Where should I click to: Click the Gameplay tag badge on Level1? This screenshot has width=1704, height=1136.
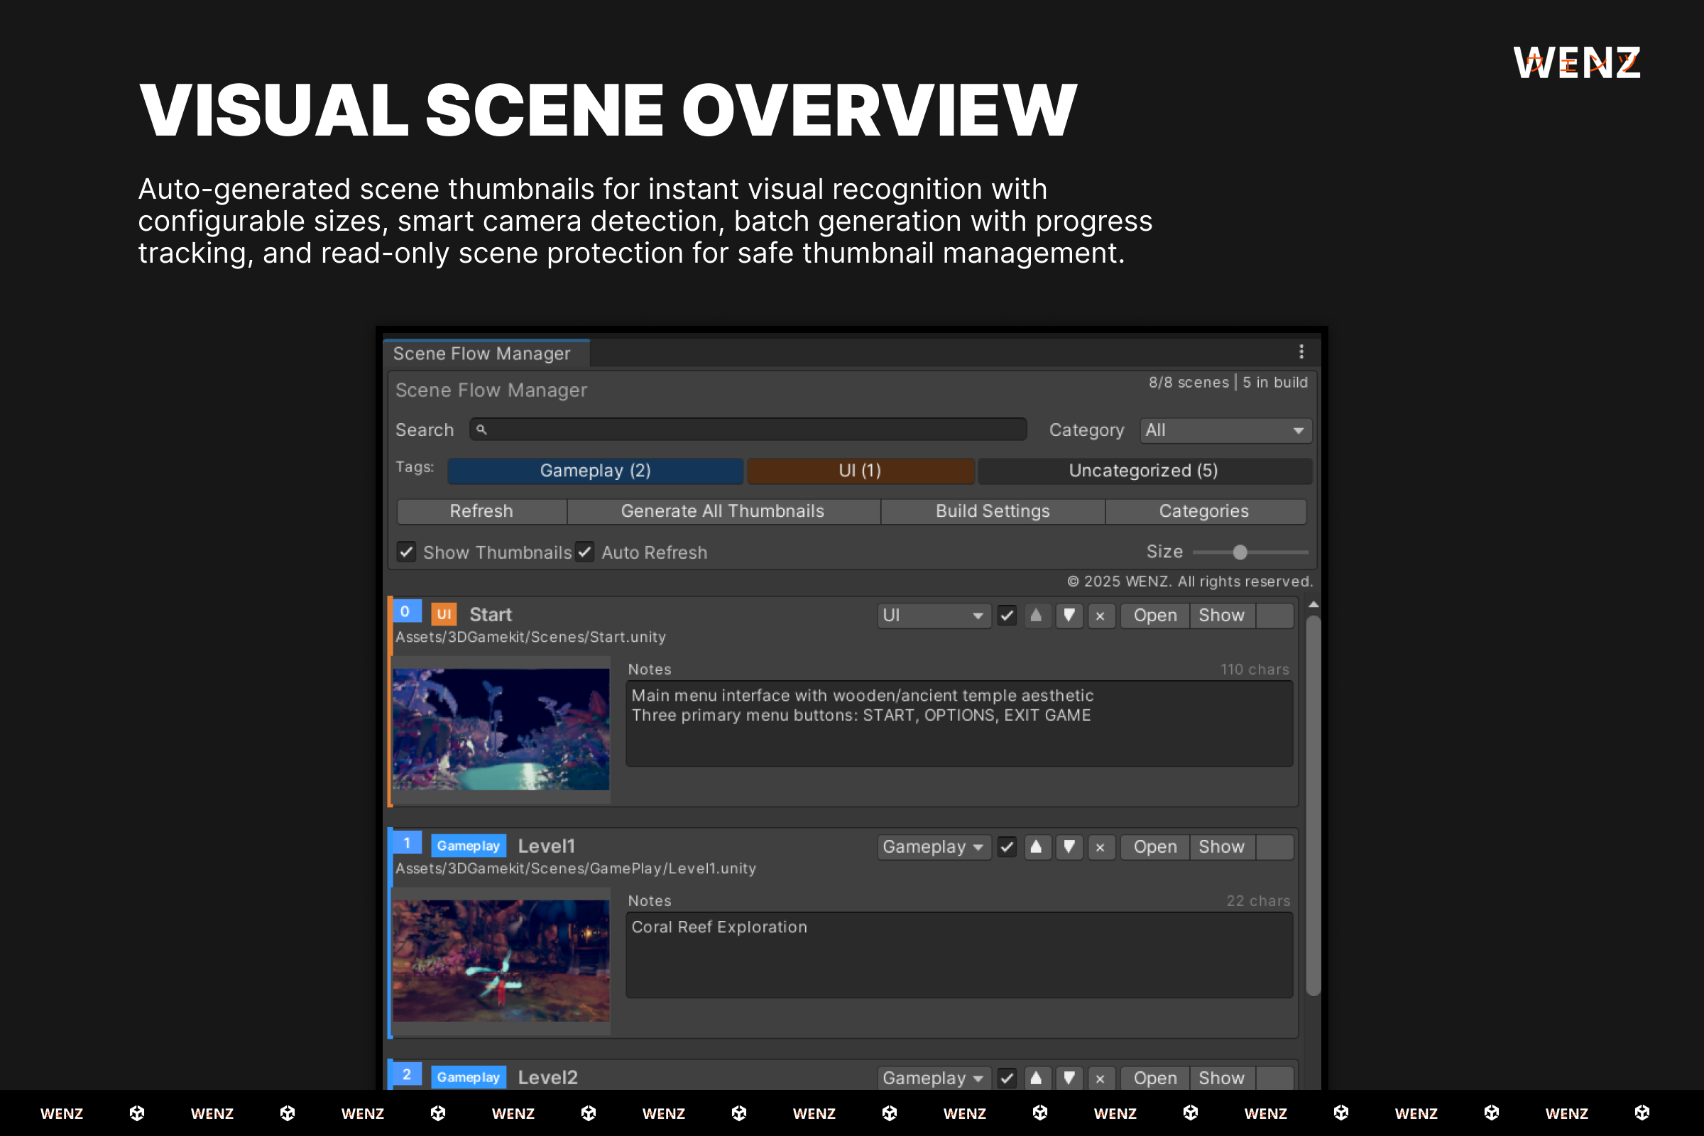[468, 846]
